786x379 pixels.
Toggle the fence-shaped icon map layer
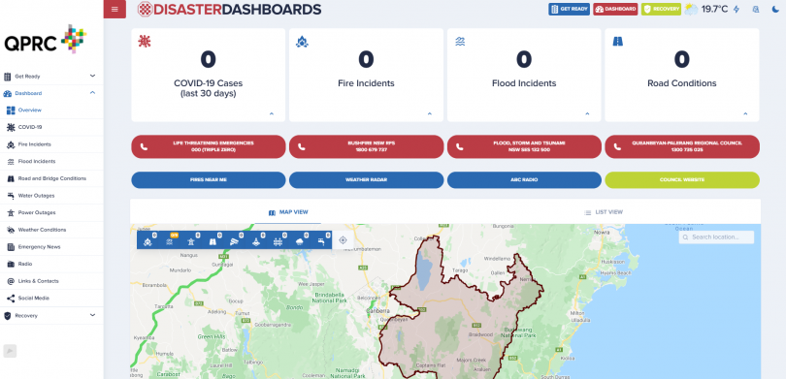278,240
